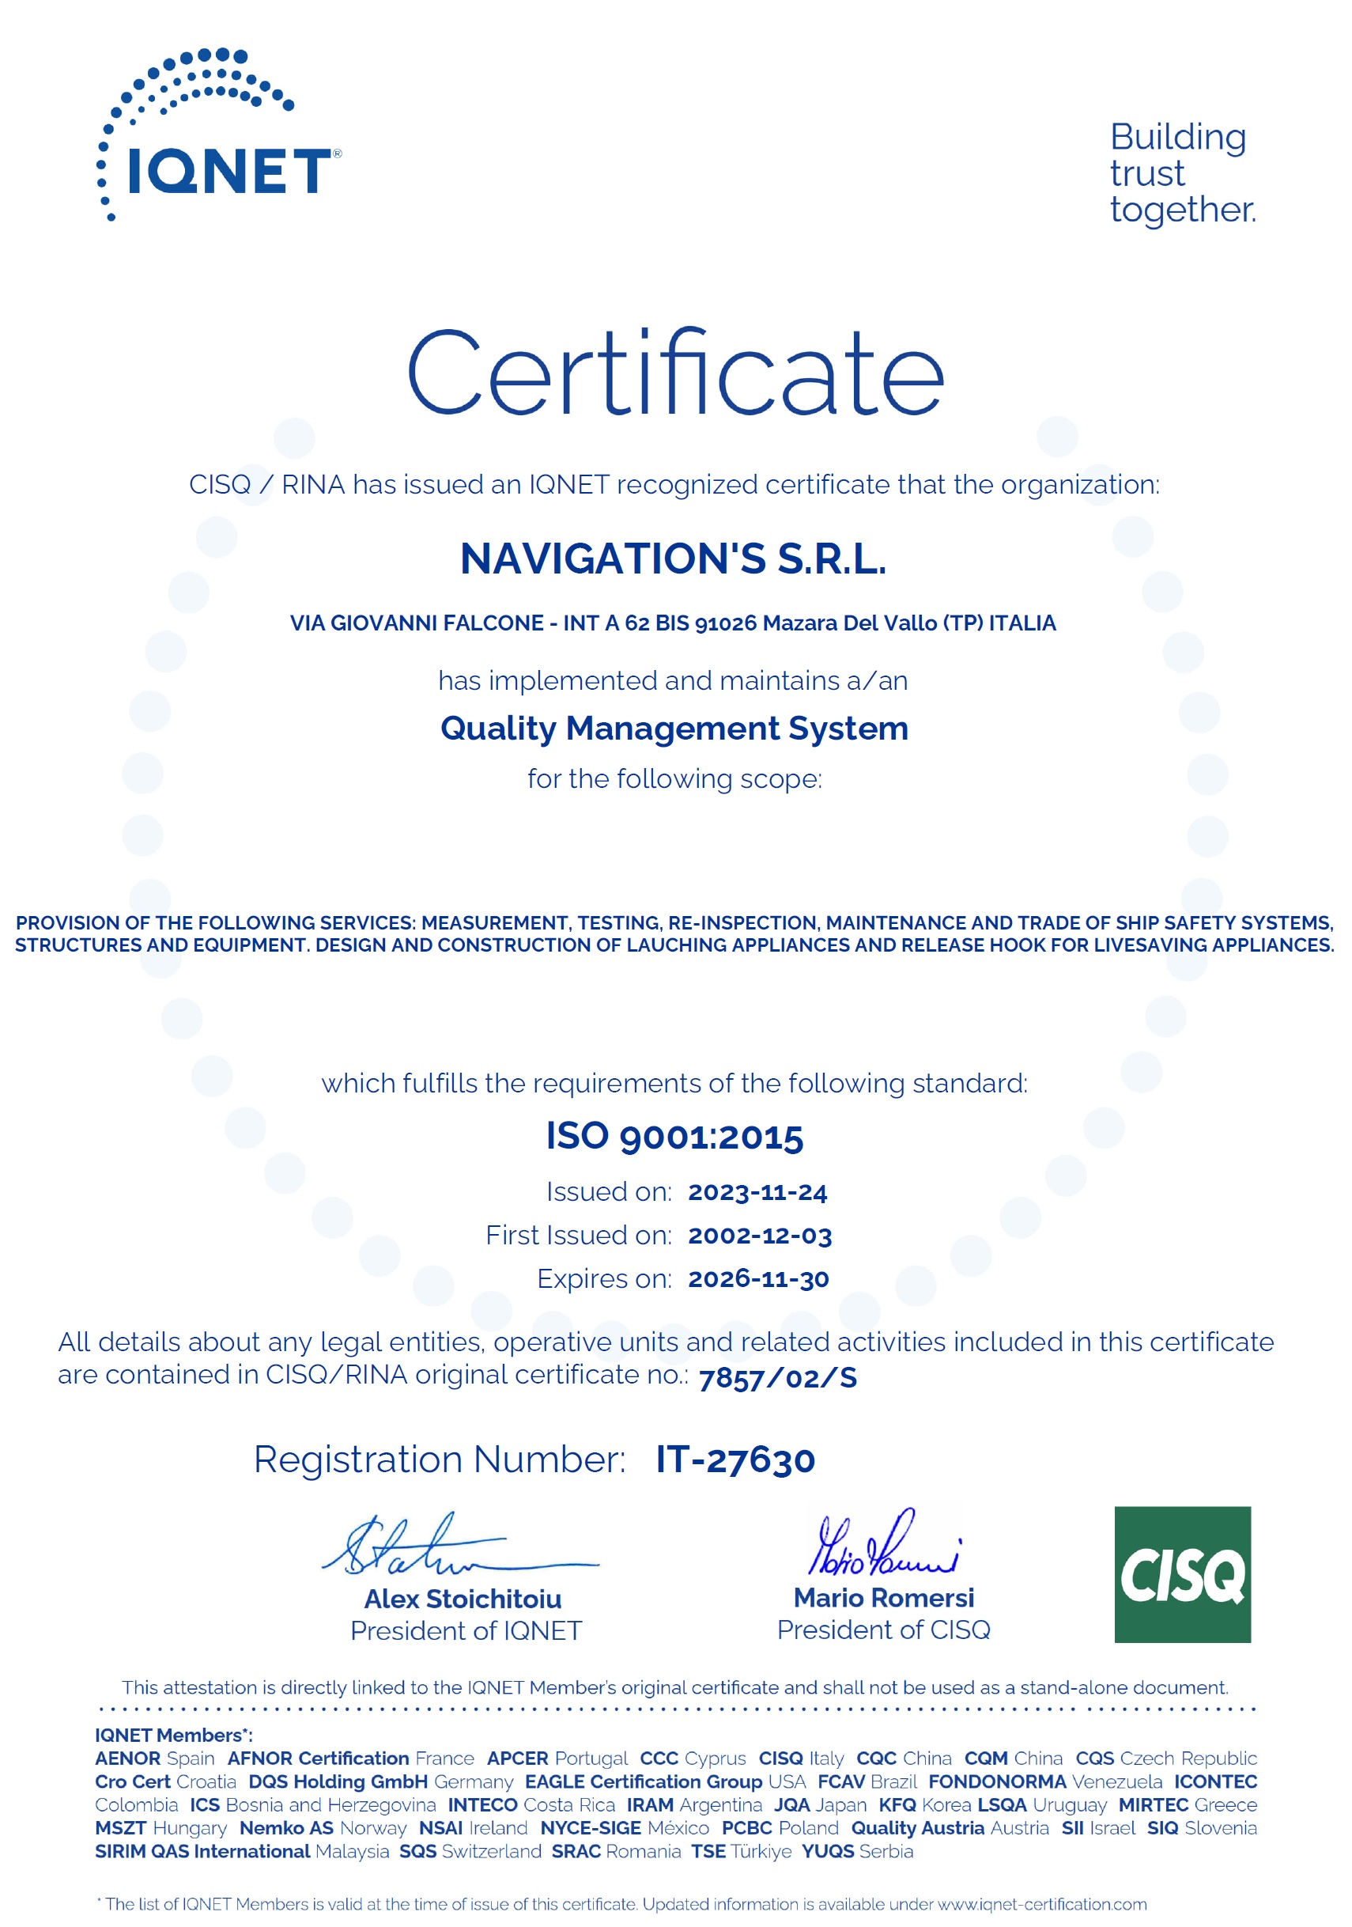
Task: Select the issued date 2023-11-24
Action: 757,1192
